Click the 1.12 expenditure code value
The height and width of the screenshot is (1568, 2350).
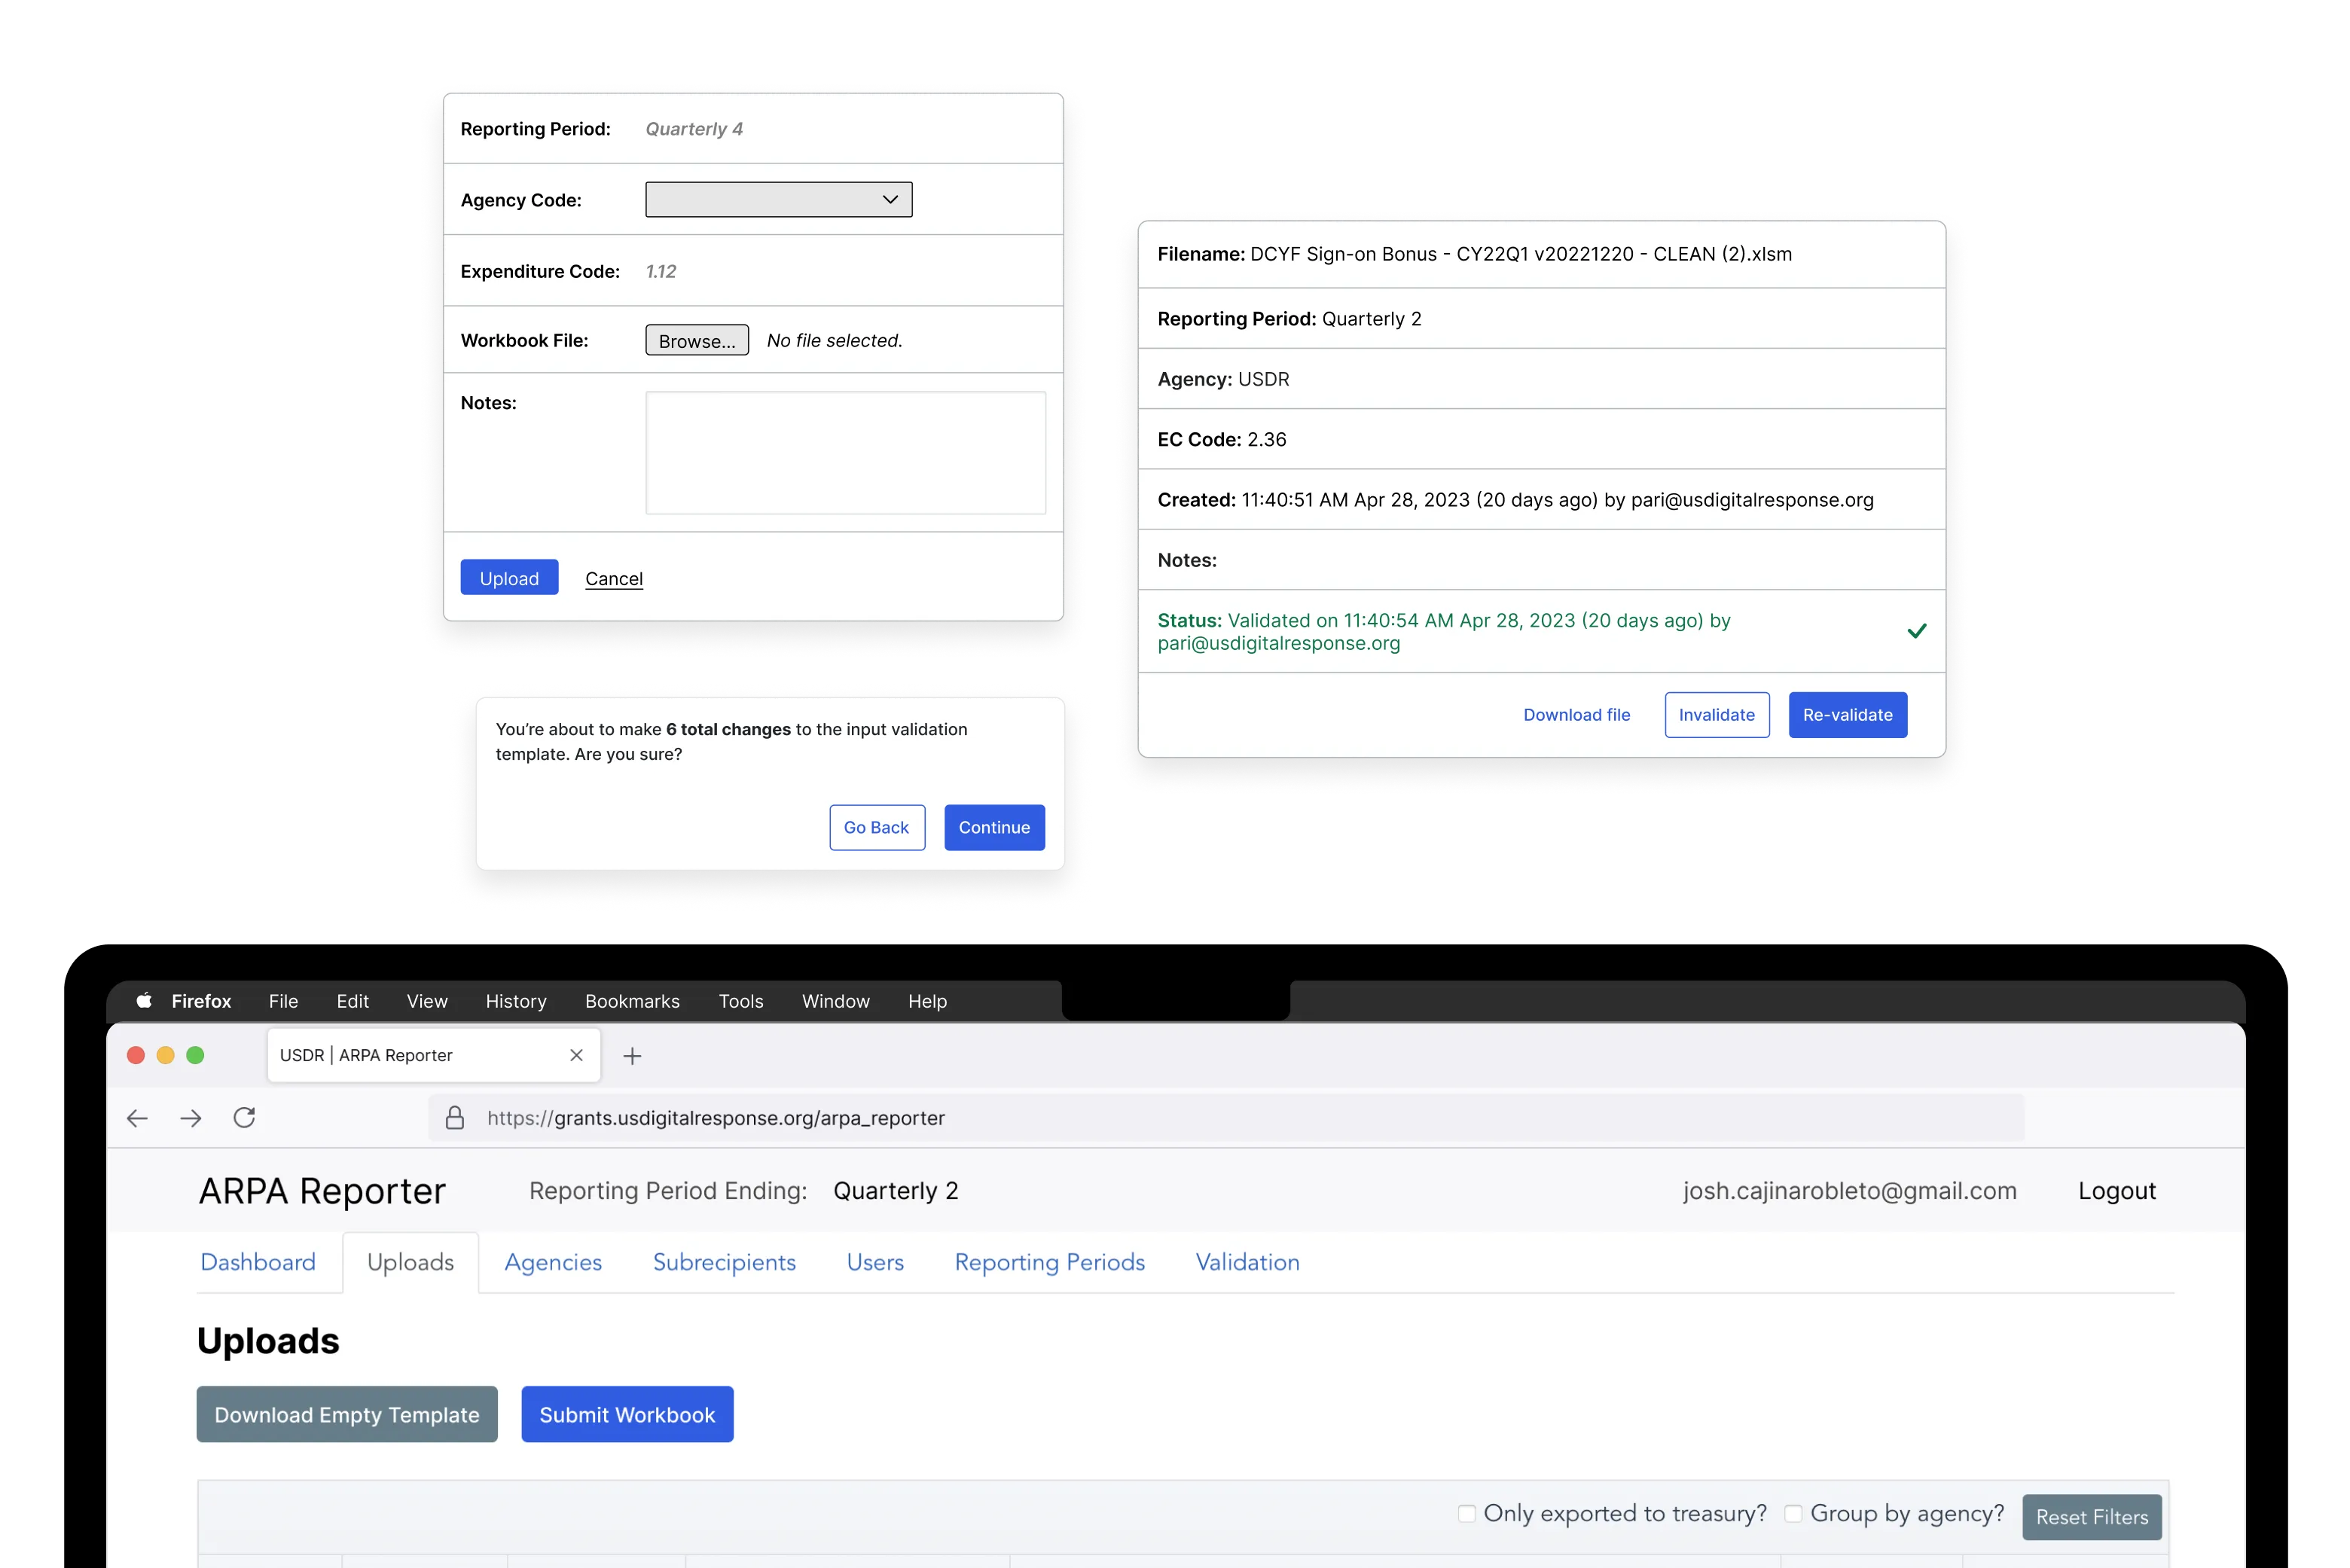click(661, 271)
